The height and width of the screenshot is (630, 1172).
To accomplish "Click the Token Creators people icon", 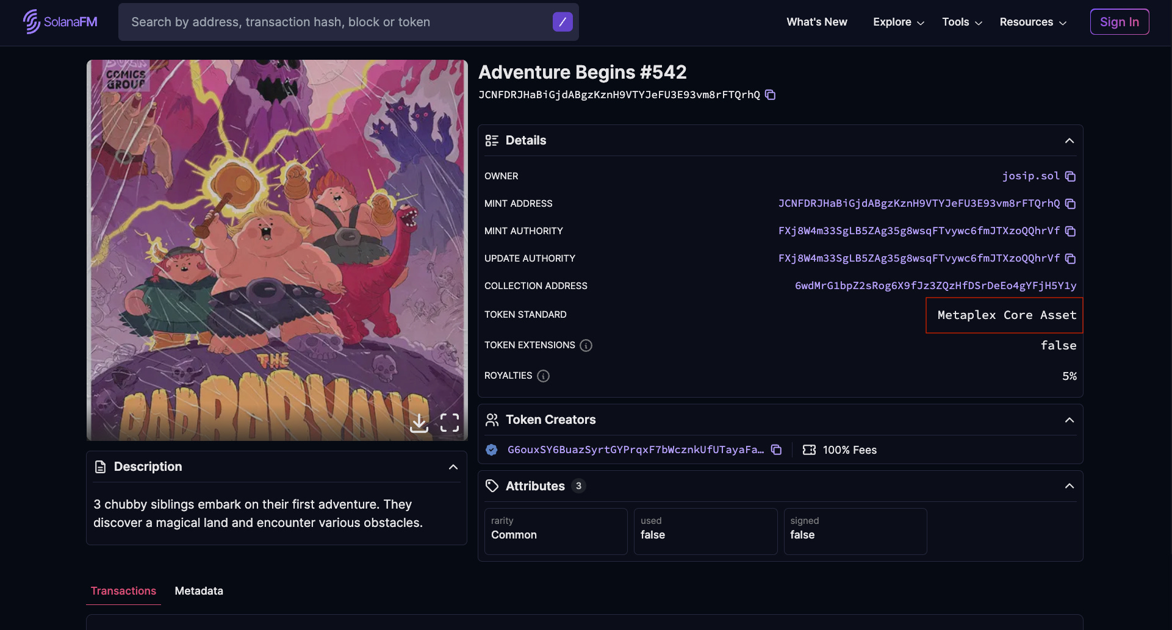I will pyautogui.click(x=492, y=420).
